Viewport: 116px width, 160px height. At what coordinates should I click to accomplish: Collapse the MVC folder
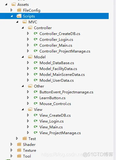(x=17, y=22)
